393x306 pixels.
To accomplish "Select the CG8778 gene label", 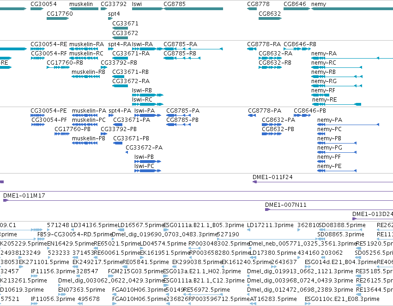I will click(x=259, y=4).
